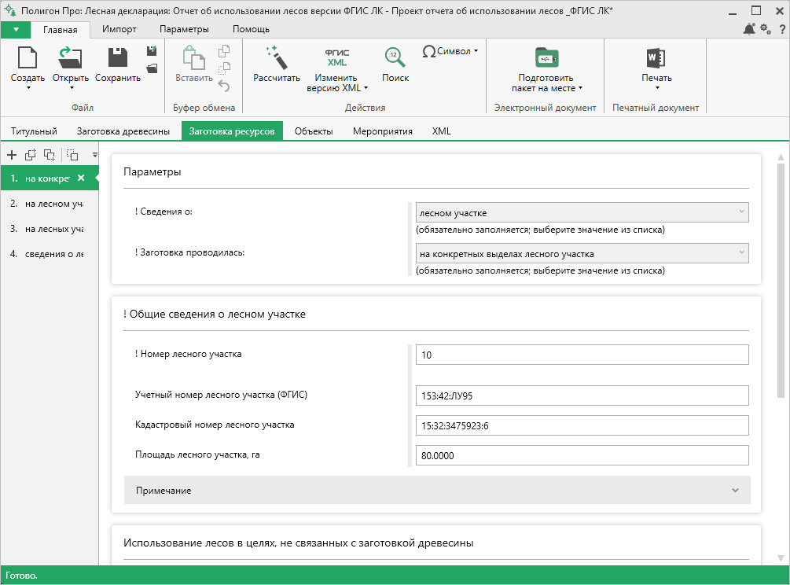790x585 pixels.
Task: Click the Параметры section heading
Action: tap(152, 172)
